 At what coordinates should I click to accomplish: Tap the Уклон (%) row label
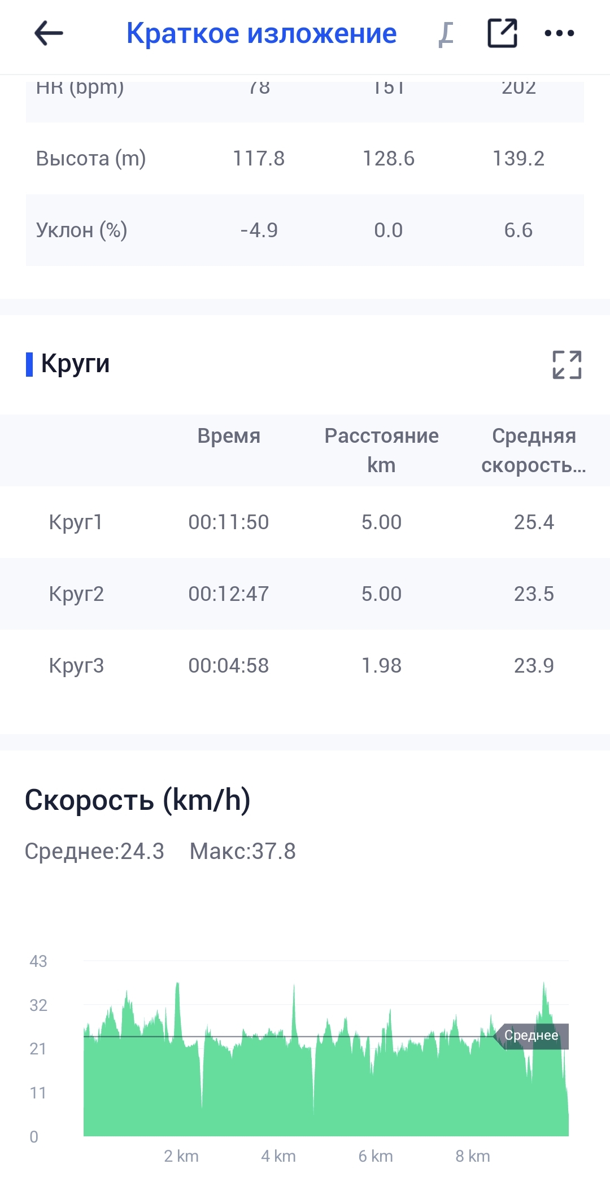[81, 230]
